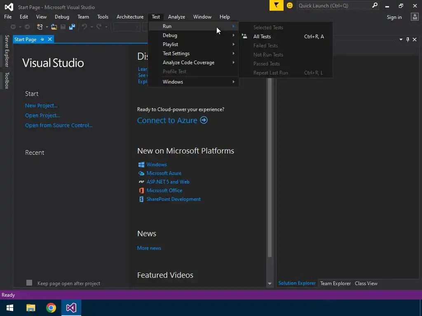
Task: Click the Navigate Forward toolbar icon
Action: (27, 27)
